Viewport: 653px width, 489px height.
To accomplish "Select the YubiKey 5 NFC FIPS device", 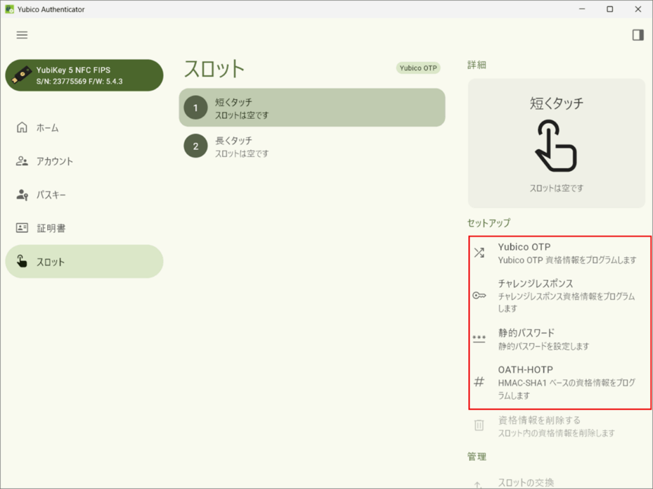I will [84, 75].
